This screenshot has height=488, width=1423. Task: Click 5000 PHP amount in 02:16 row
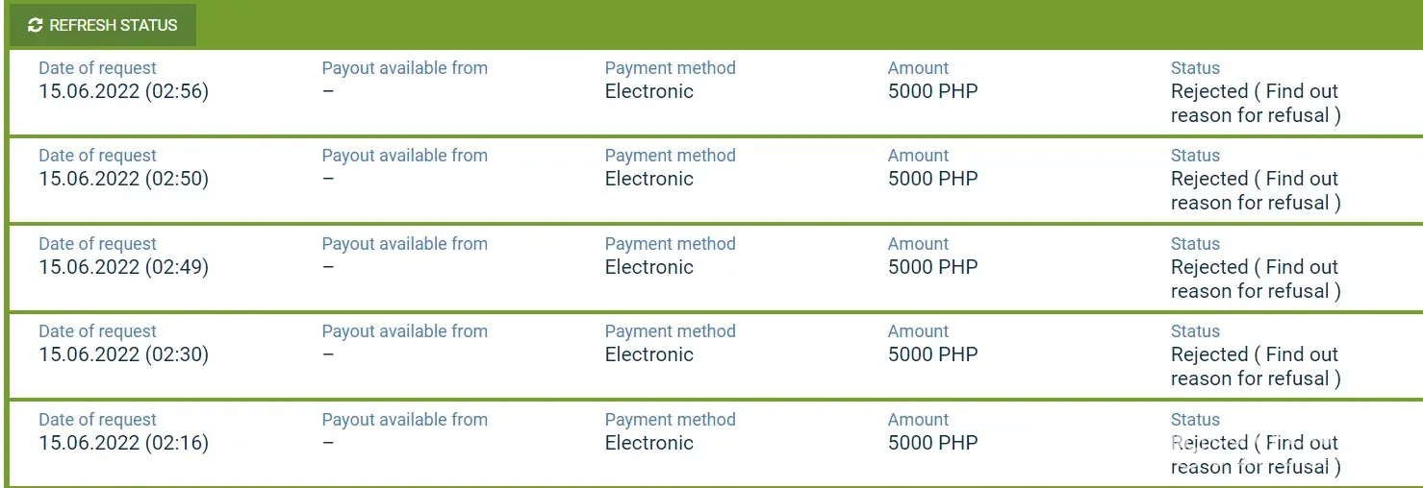tap(932, 444)
